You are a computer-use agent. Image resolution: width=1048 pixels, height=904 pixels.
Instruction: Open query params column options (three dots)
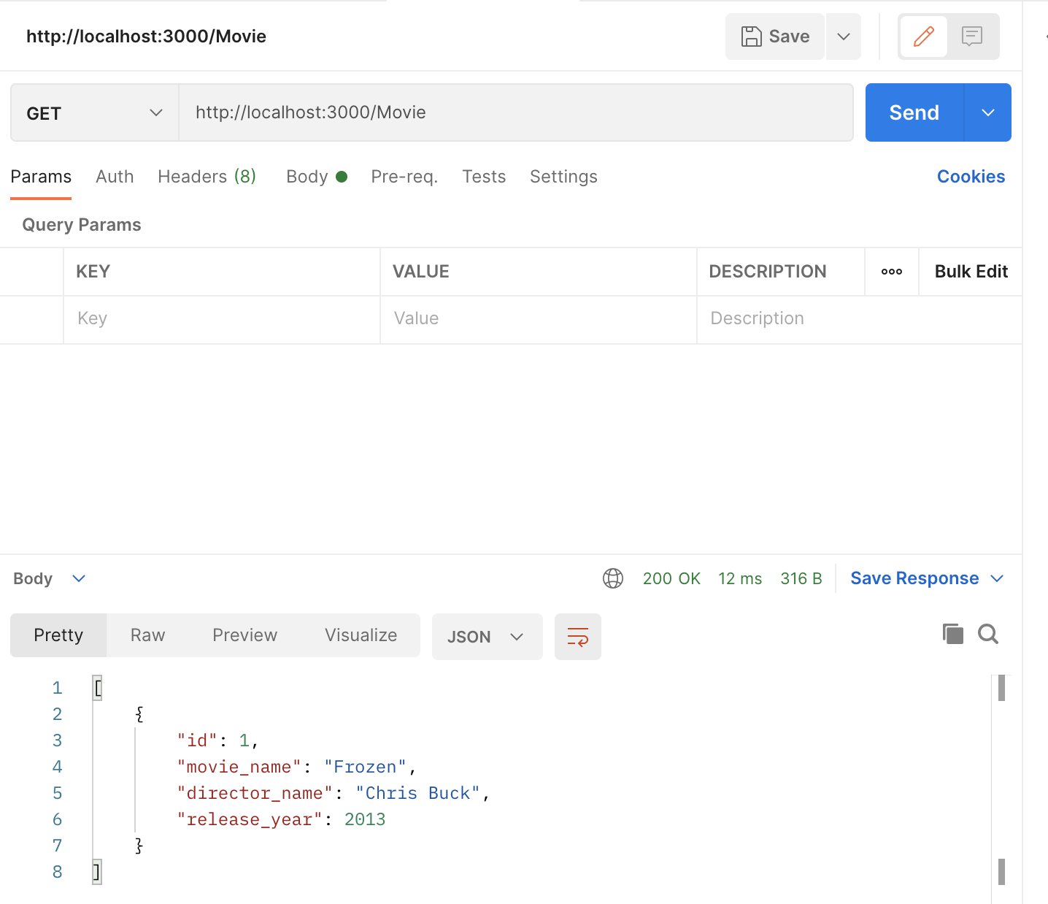892,272
